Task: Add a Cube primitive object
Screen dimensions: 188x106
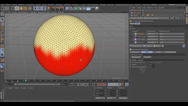Action: (67, 9)
